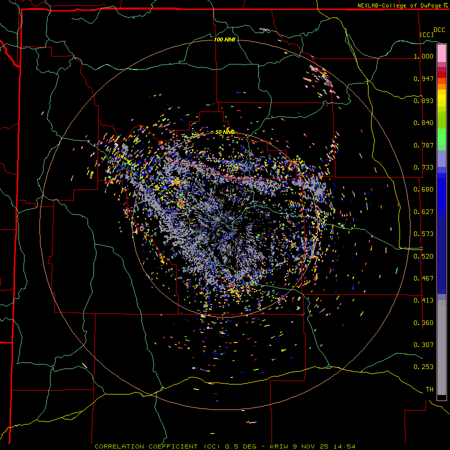Select the 1.000 legend value
This screenshot has height=450, width=450.
click(423, 56)
